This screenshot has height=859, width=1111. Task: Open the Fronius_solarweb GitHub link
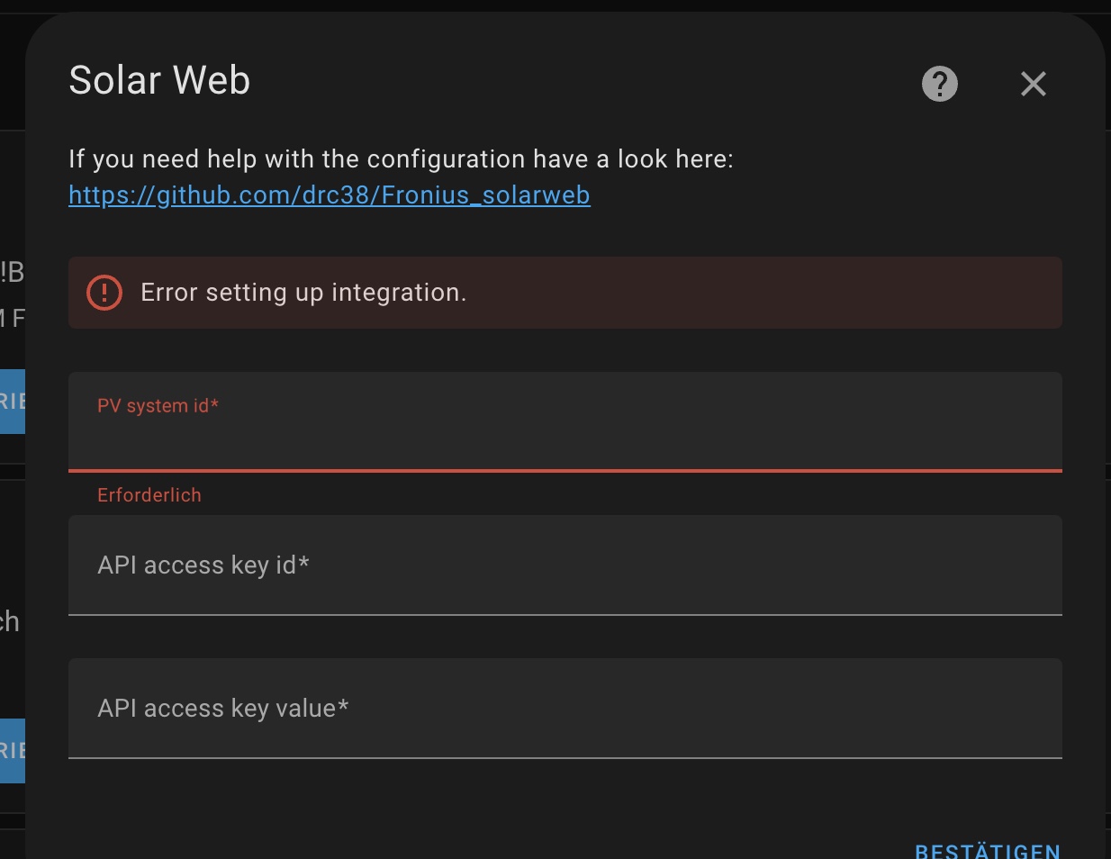pyautogui.click(x=330, y=195)
